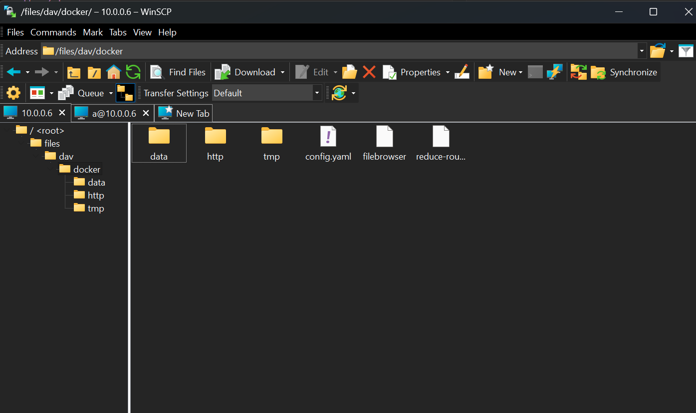
Task: Click the Synchronize button
Action: coord(624,72)
